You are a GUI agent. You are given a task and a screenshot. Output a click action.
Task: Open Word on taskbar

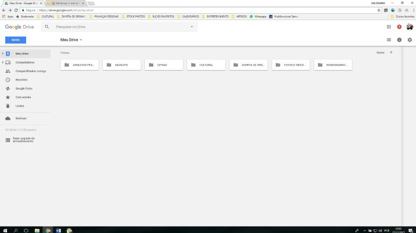59,231
